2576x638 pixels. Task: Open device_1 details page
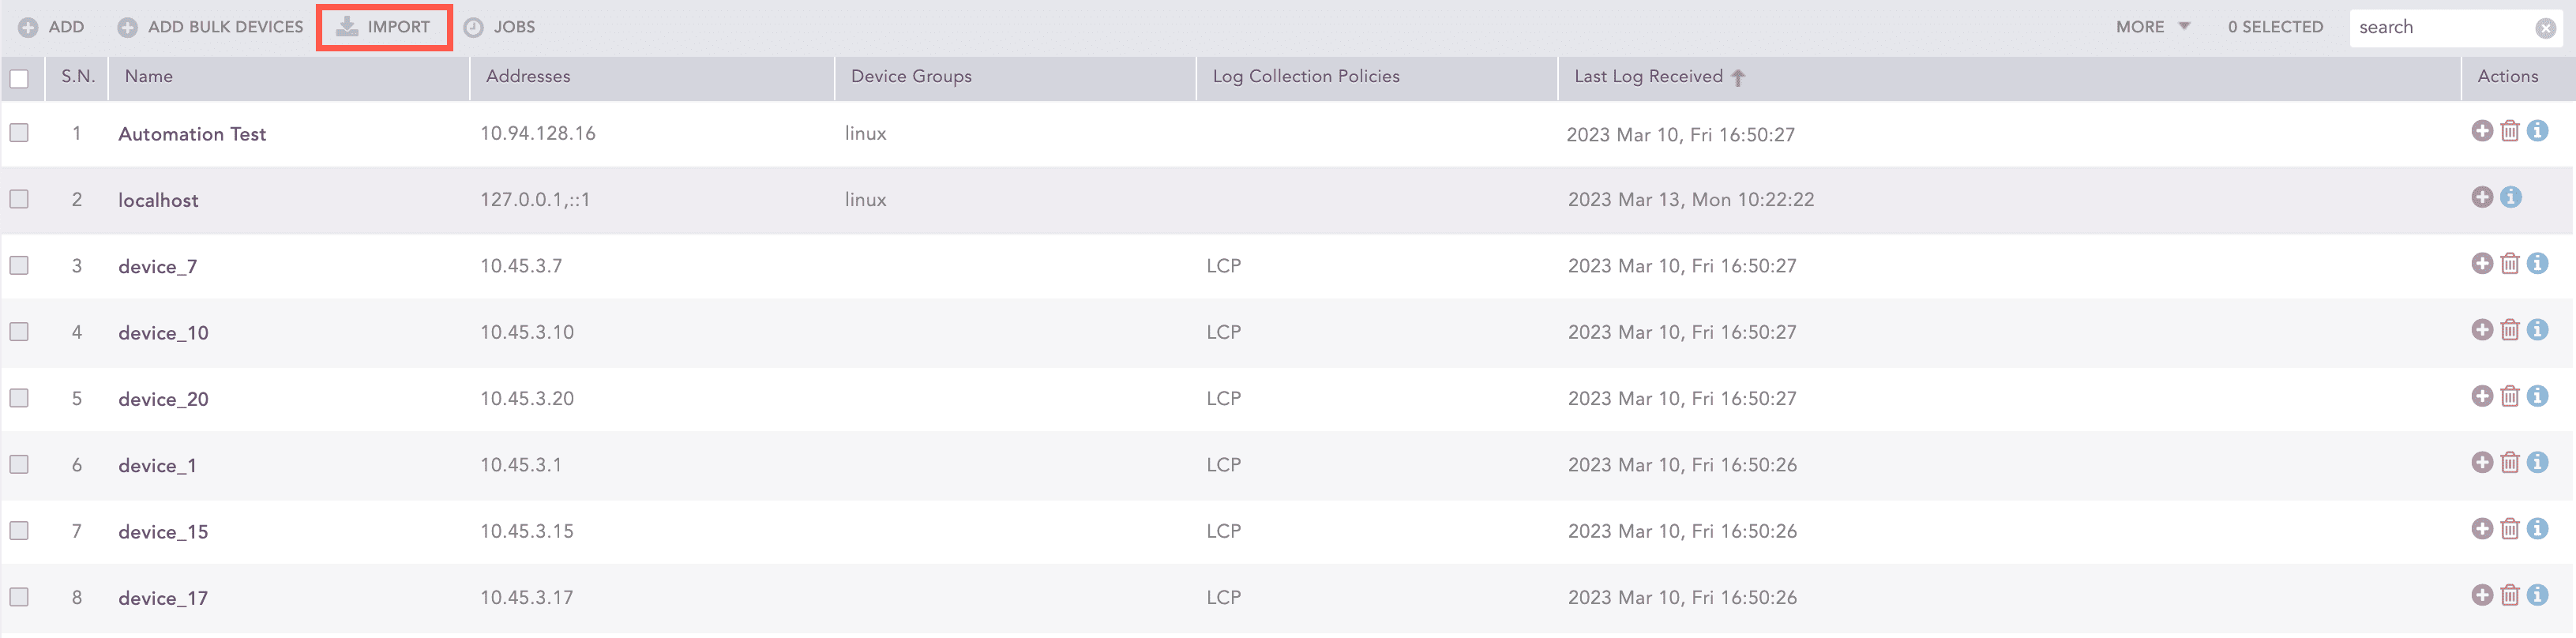pos(156,464)
